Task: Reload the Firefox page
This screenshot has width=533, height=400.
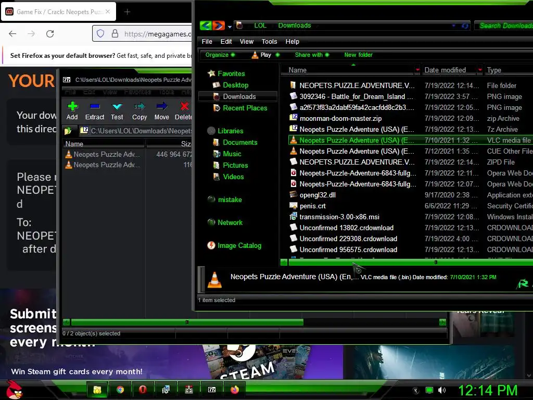Action: 50,34
